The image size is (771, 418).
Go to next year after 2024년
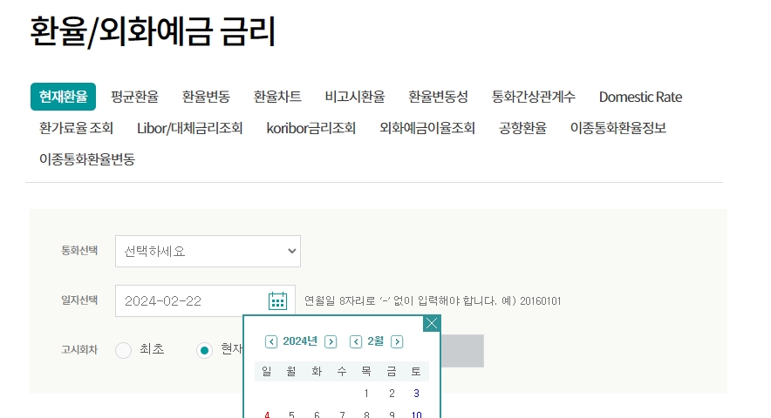[x=331, y=341]
